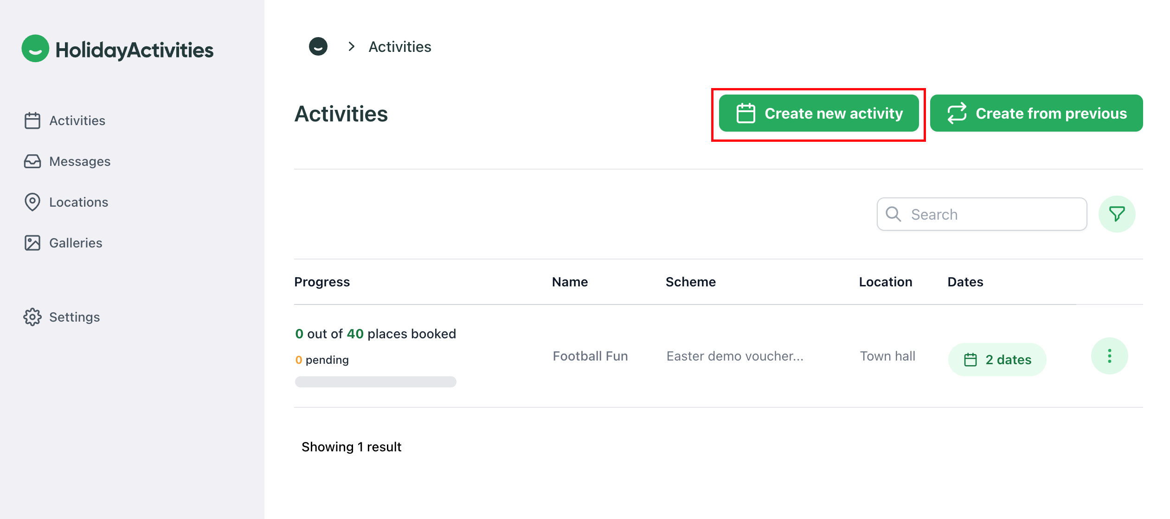Click the HolidayActivities smiley logo
The image size is (1170, 519).
[35, 48]
